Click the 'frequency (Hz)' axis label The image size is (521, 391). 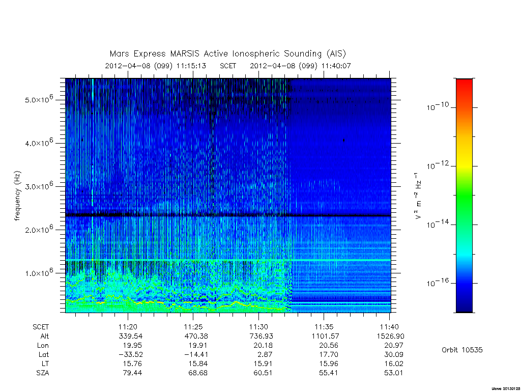(18, 196)
